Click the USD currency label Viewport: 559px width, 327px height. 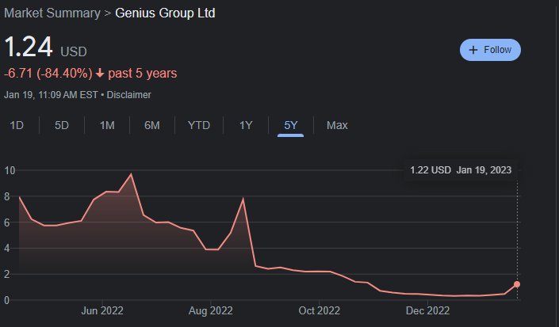[x=74, y=52]
